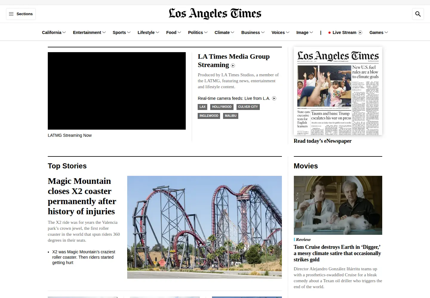Click the X2 ride summary paragraph
Screen dimensions: 430x298
[84, 231]
